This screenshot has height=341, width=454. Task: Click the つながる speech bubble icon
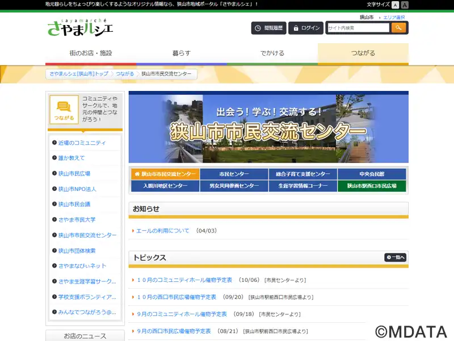(x=64, y=109)
